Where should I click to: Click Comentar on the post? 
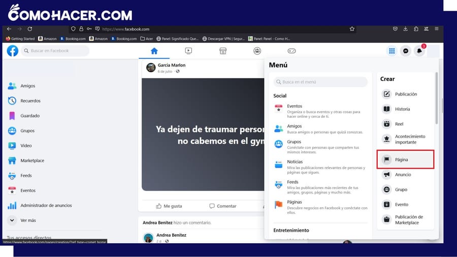[x=223, y=206]
